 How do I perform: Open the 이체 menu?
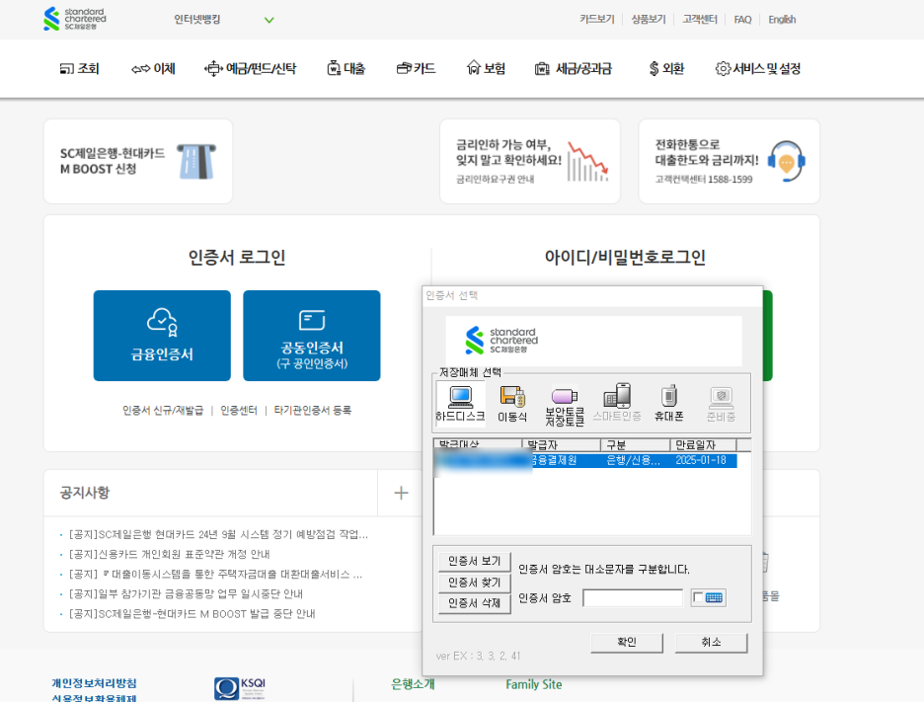click(153, 69)
